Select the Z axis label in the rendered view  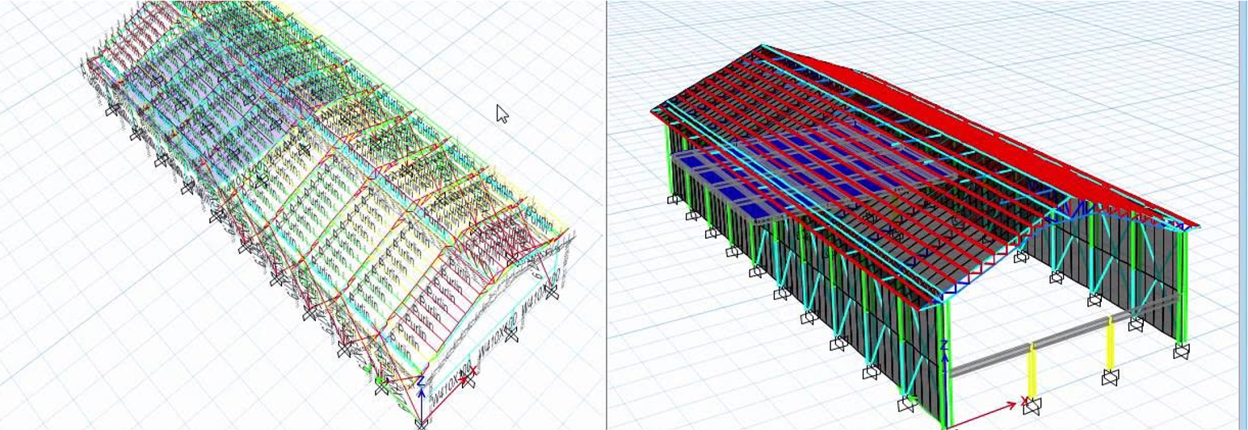click(945, 345)
